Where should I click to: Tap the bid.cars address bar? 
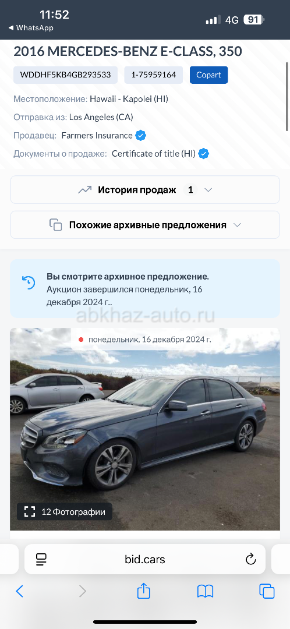(x=145, y=559)
